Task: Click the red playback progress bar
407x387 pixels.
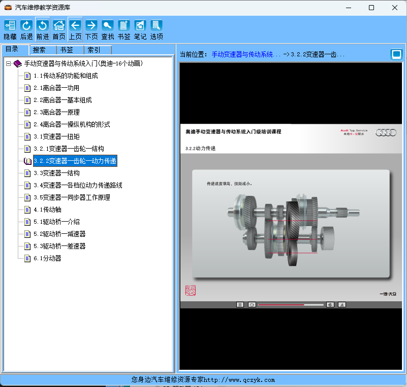Action: pos(291,305)
